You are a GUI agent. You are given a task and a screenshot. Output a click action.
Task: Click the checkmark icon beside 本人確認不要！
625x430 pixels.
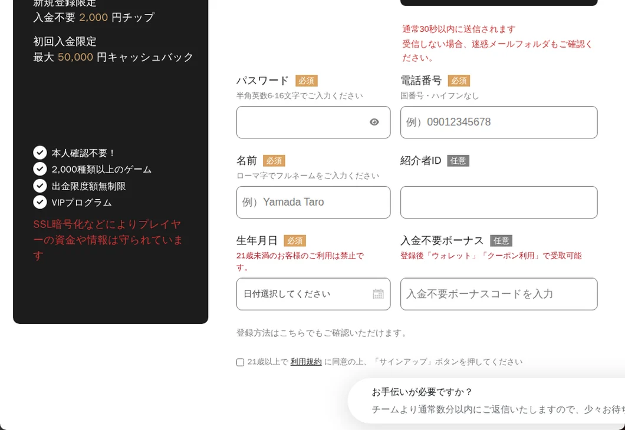(40, 153)
